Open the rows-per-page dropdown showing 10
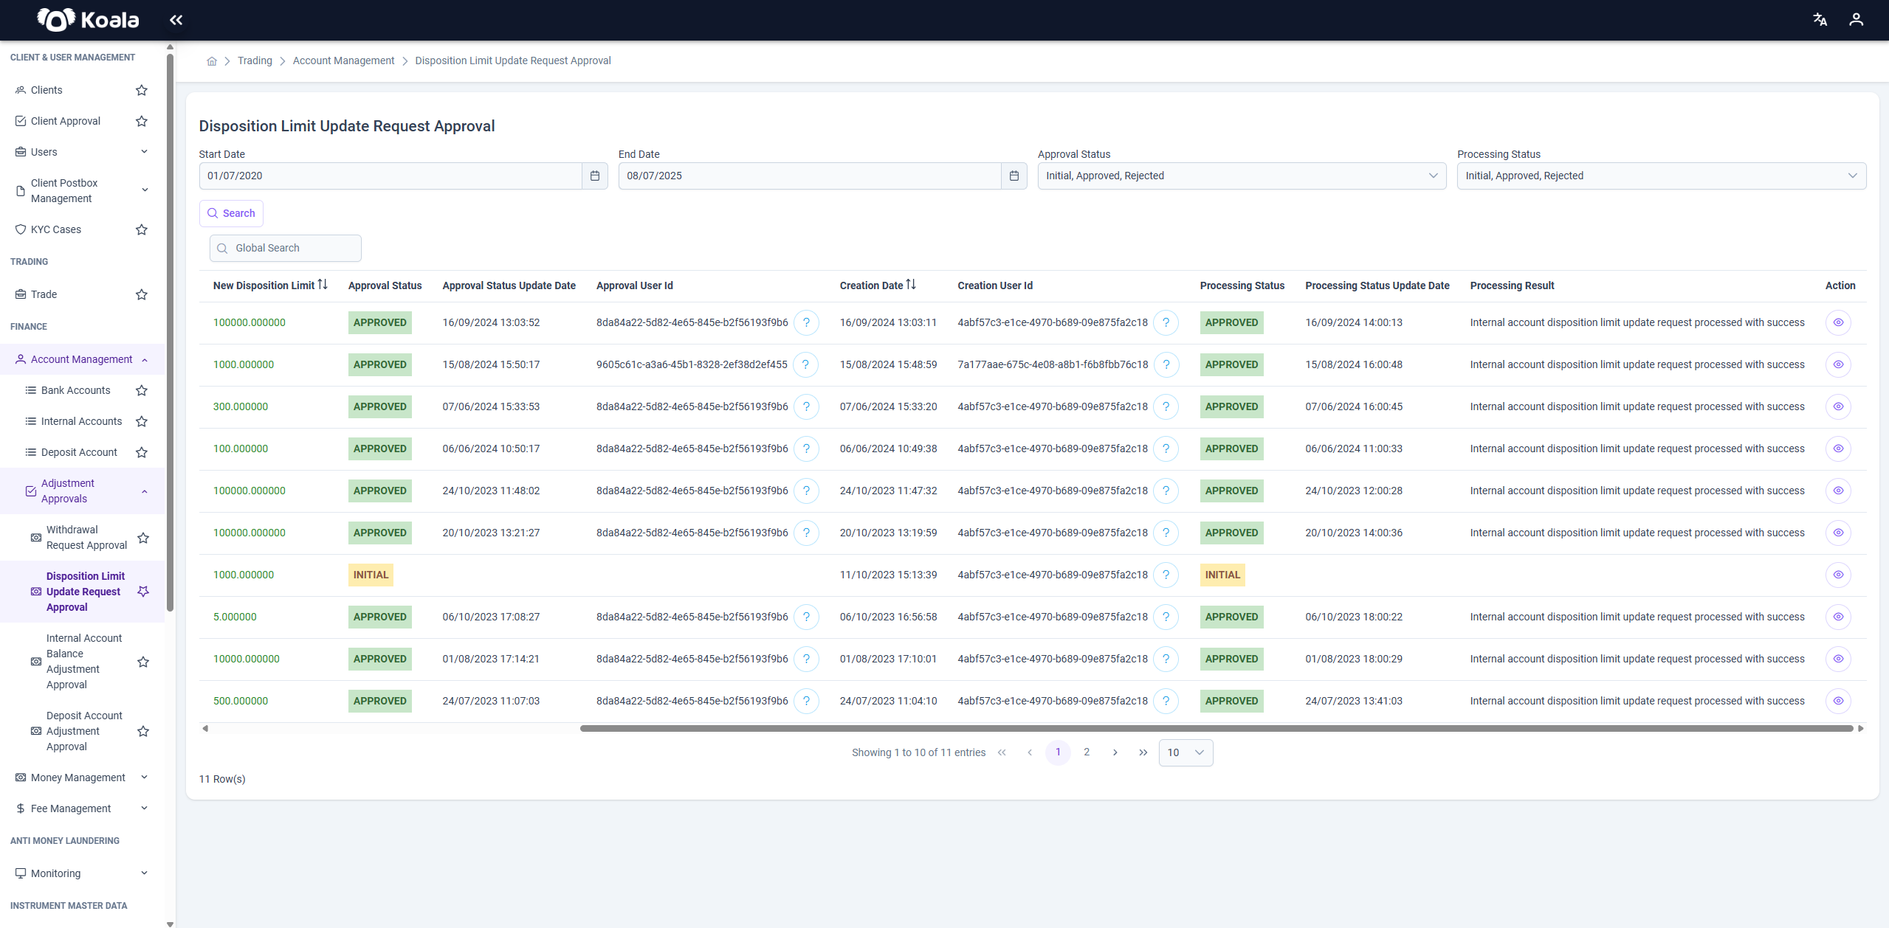Viewport: 1889px width, 928px height. pos(1186,752)
